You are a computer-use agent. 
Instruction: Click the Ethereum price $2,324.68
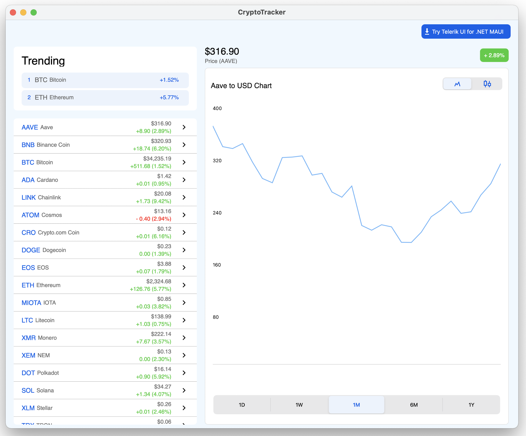pyautogui.click(x=159, y=281)
